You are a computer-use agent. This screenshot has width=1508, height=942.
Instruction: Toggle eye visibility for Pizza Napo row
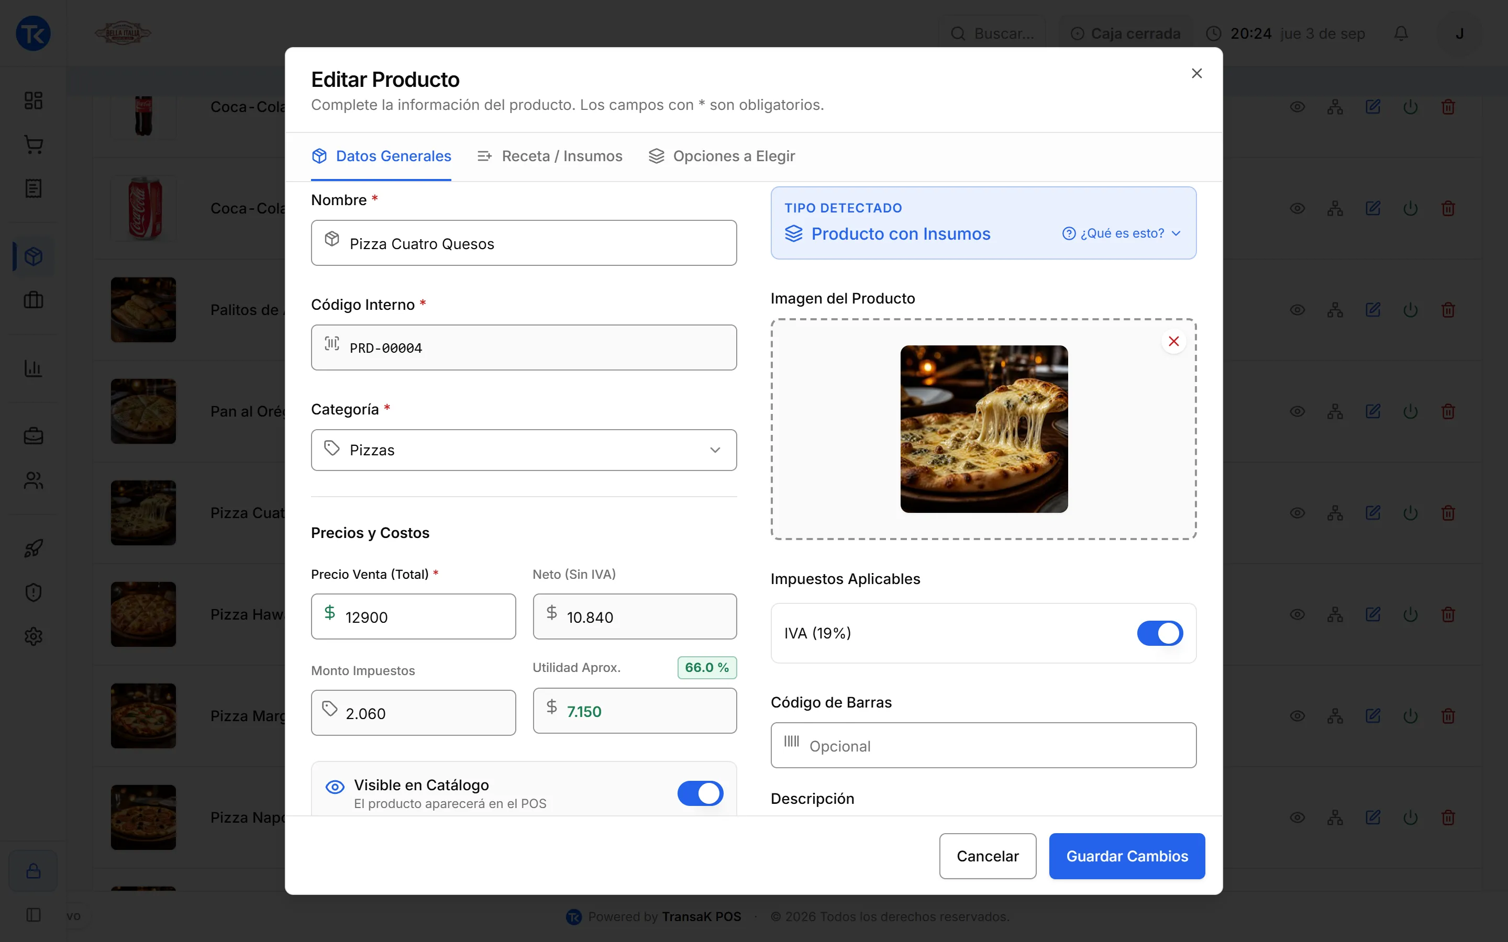click(1298, 817)
